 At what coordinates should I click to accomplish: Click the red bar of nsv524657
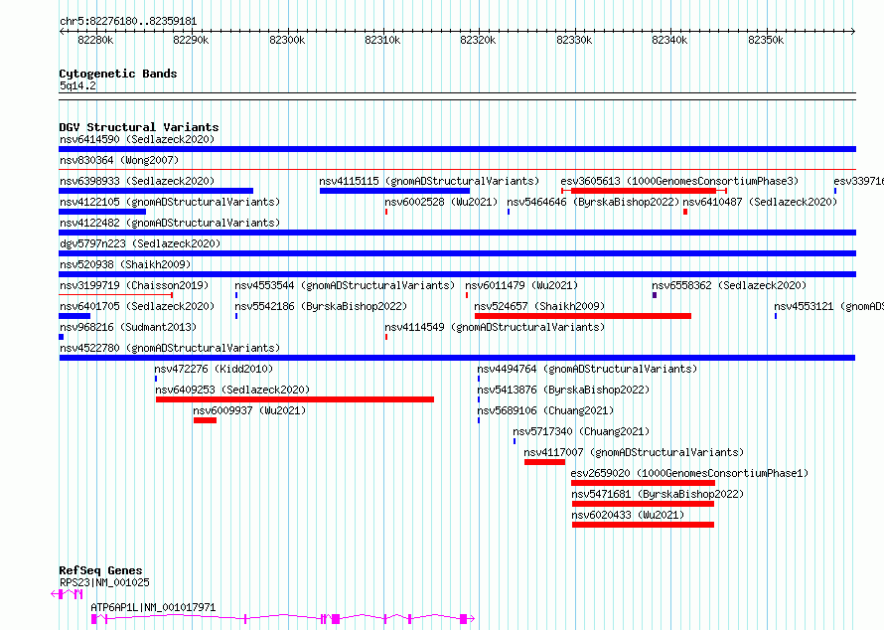pos(583,316)
